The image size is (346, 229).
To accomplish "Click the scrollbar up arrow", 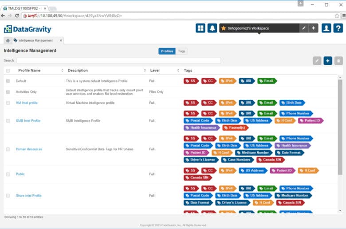I will pos(340,77).
